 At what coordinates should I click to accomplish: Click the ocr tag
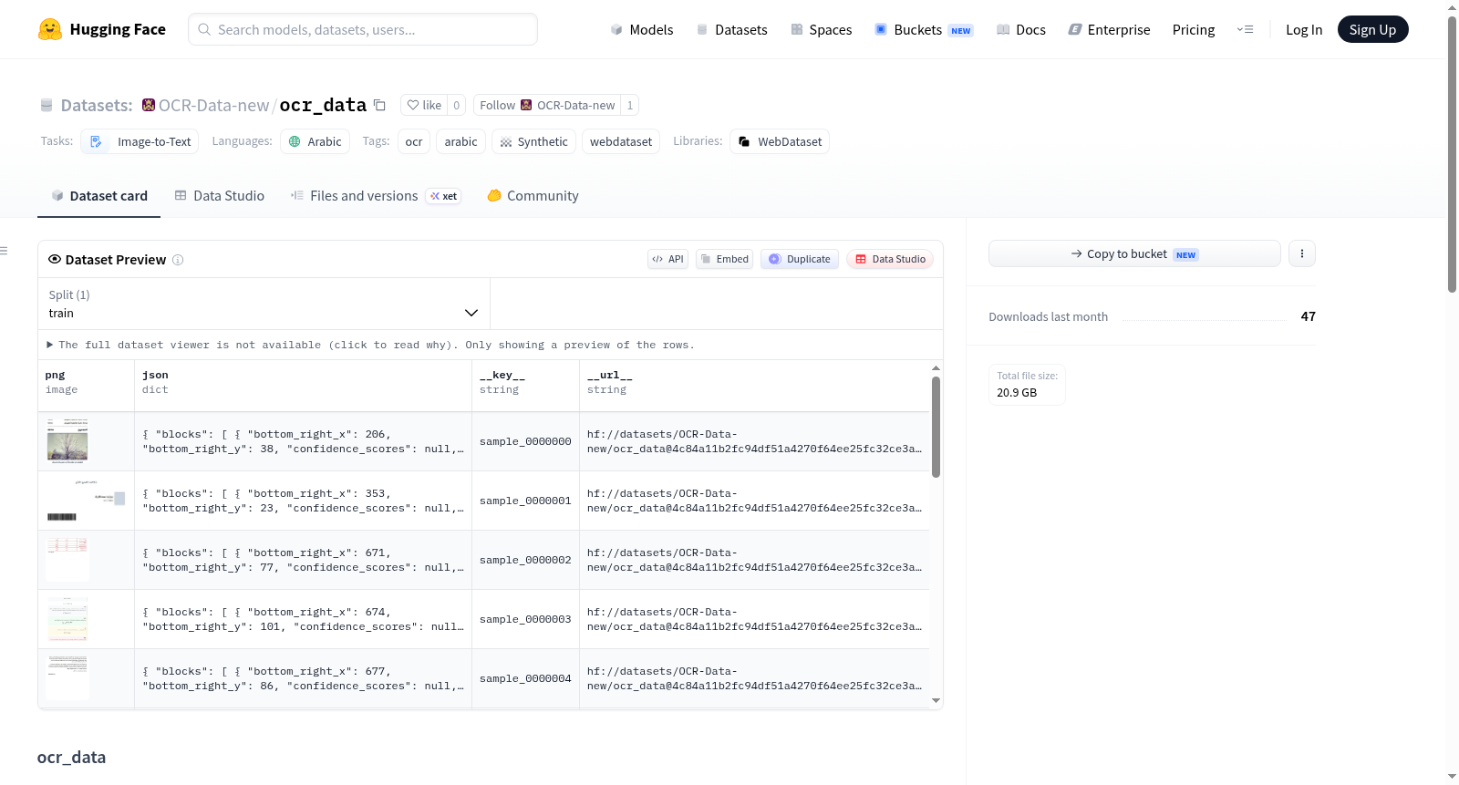(414, 141)
